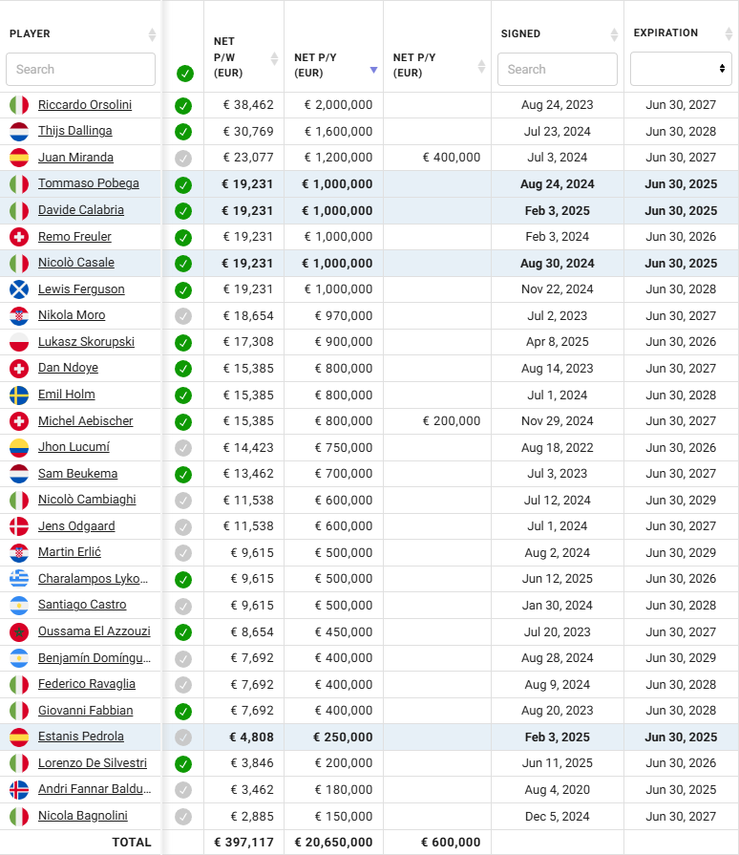This screenshot has height=855, width=739.
Task: Click Andri Fannar Baldu... € 180,000 salary
Action: [344, 790]
